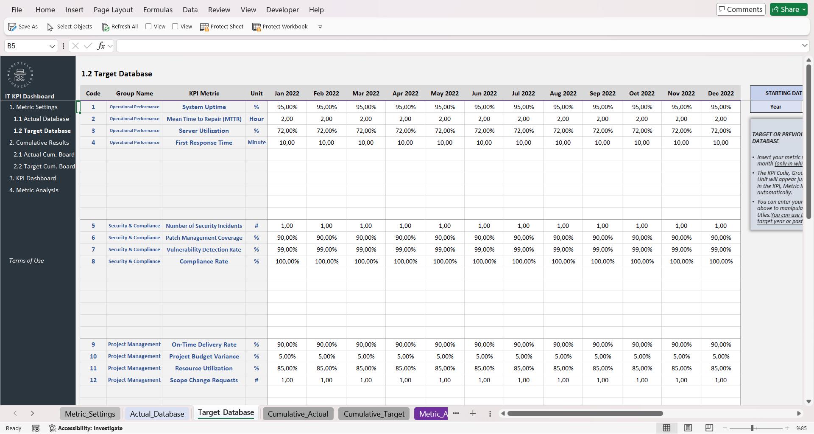
Task: Click the Select Objects icon
Action: [x=50, y=26]
